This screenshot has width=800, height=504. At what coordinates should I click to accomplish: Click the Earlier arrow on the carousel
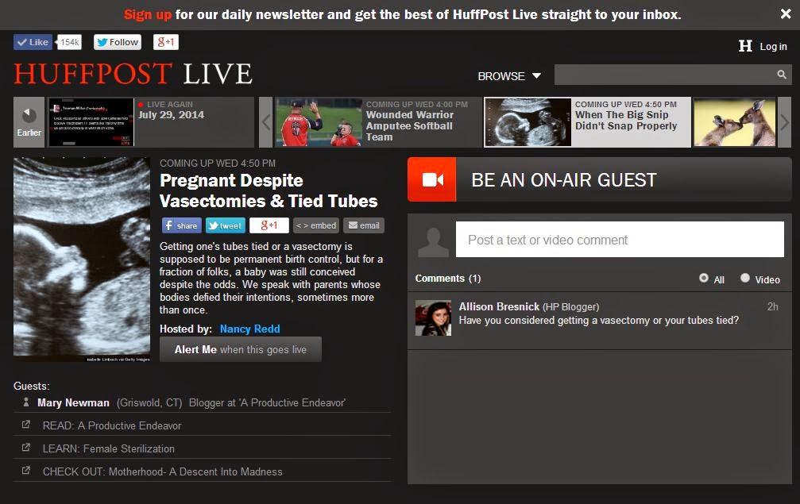click(28, 121)
